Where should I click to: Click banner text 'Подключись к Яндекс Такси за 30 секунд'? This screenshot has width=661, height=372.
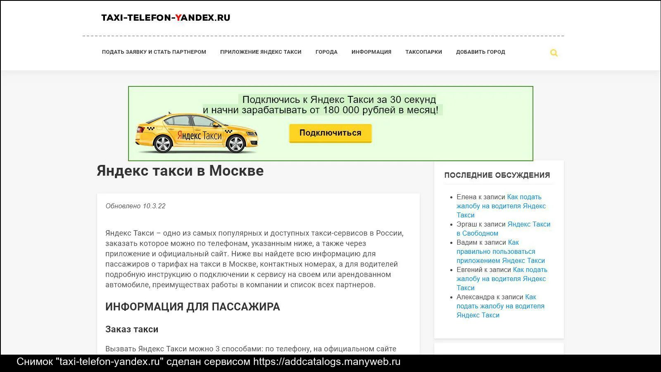coord(339,100)
